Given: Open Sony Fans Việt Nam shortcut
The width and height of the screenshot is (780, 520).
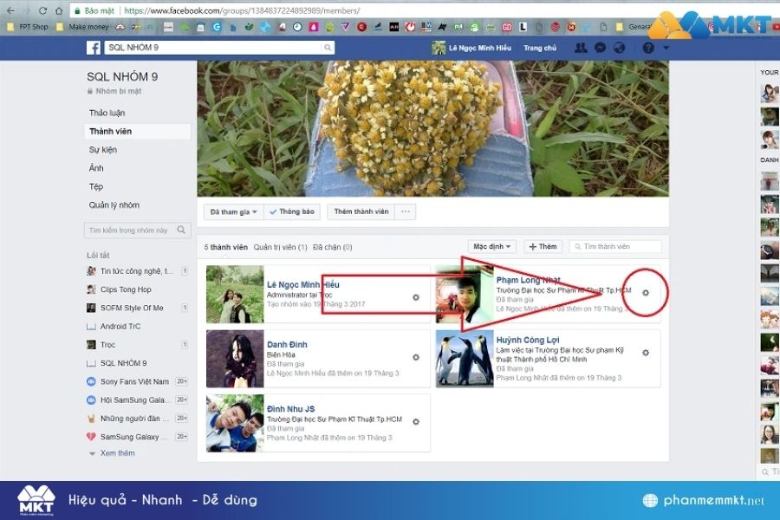Looking at the screenshot, I should (x=128, y=381).
